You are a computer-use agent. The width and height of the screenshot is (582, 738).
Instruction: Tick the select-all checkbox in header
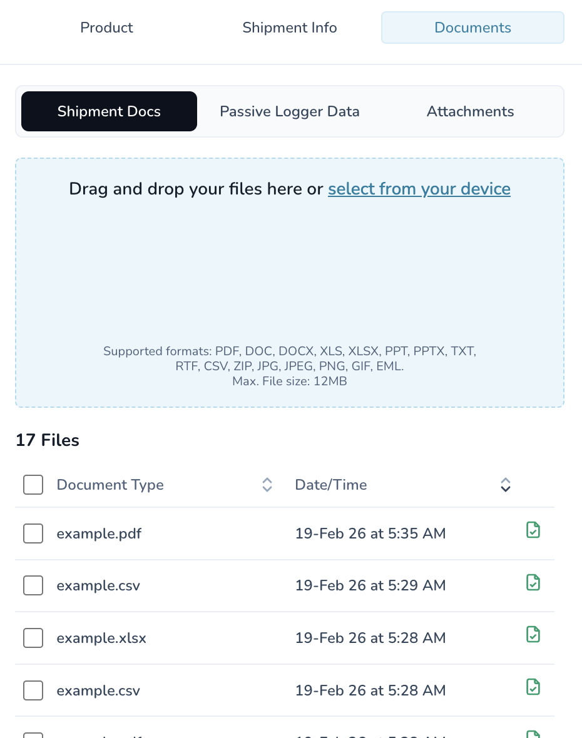click(x=33, y=485)
